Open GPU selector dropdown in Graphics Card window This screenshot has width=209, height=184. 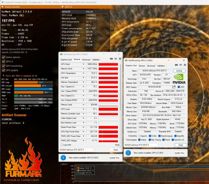tap(142, 145)
